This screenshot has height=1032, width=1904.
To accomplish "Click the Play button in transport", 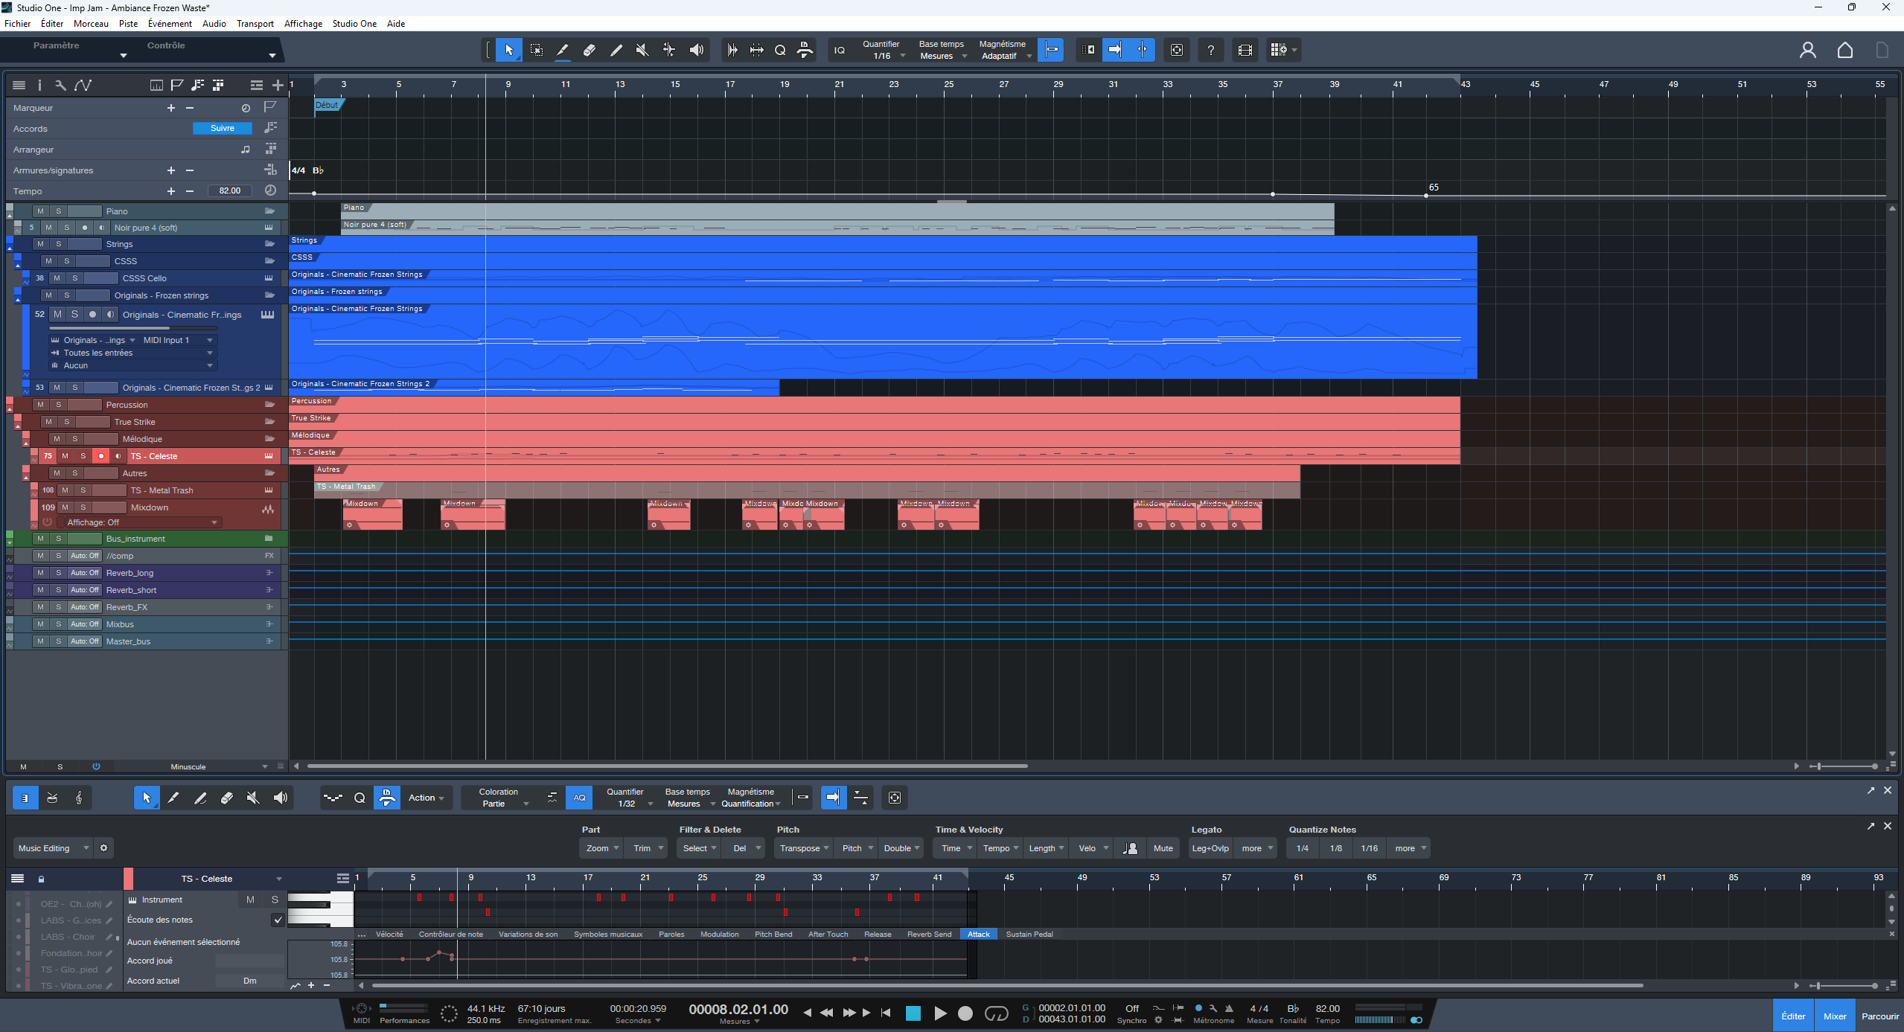I will (x=940, y=1013).
